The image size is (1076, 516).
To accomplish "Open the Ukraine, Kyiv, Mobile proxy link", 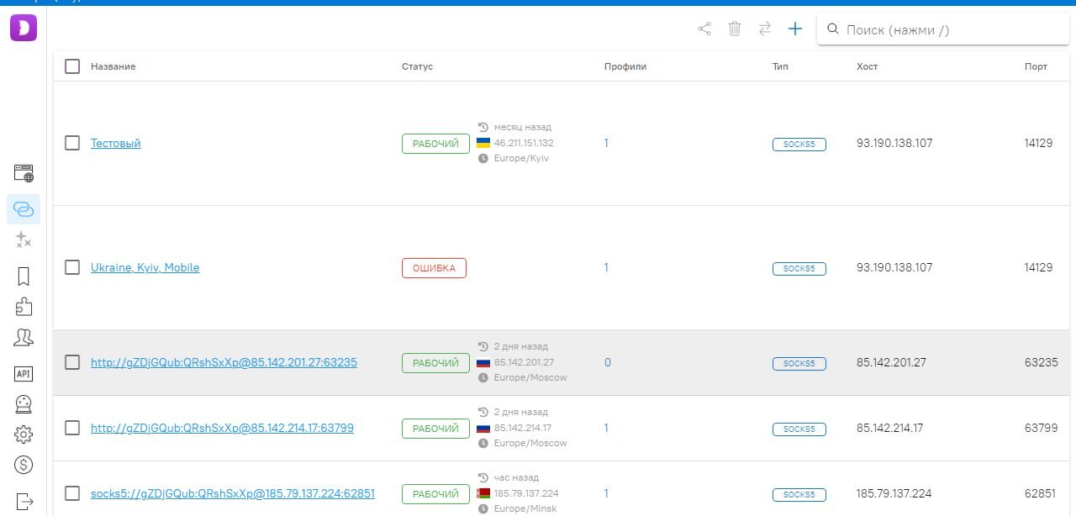I will [145, 268].
